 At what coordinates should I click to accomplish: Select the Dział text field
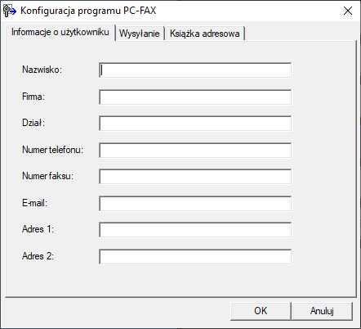[x=195, y=124]
